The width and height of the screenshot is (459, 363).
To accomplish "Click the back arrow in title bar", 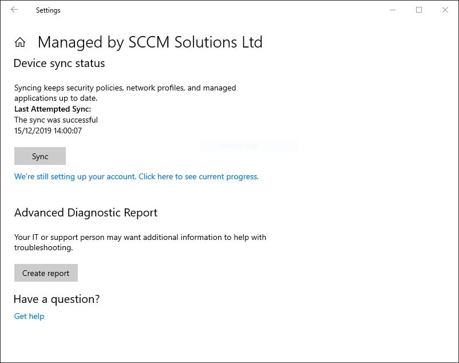I will click(14, 10).
